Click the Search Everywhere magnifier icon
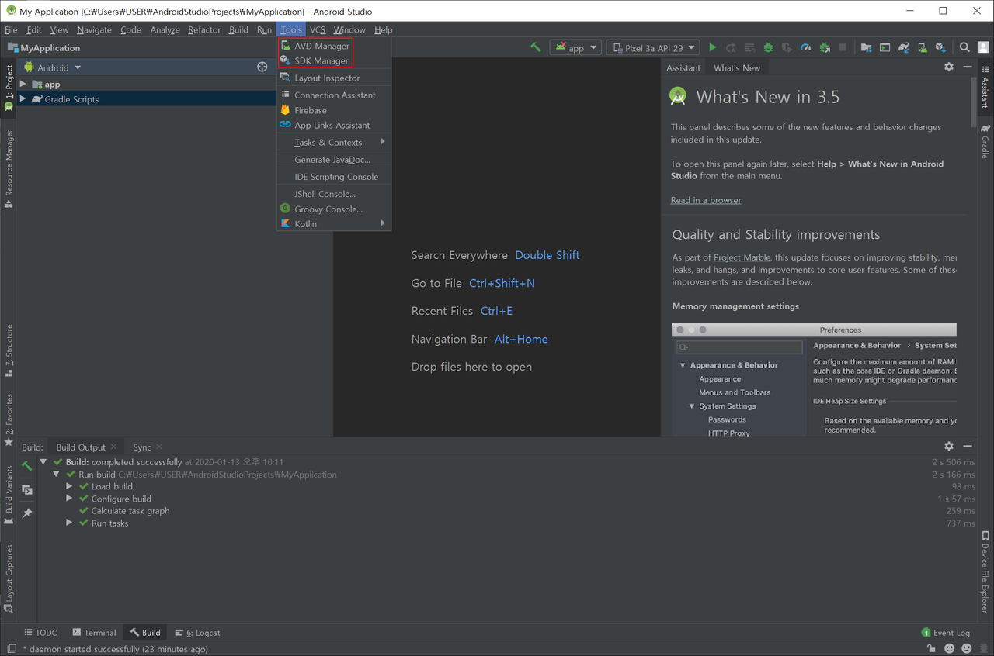 964,47
